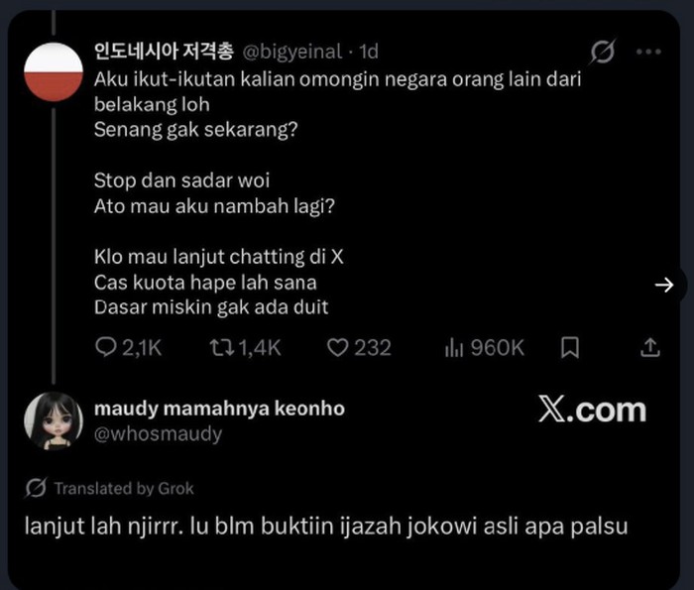Toggle the Translated by Grok label
This screenshot has height=590, width=694.
pos(124,488)
